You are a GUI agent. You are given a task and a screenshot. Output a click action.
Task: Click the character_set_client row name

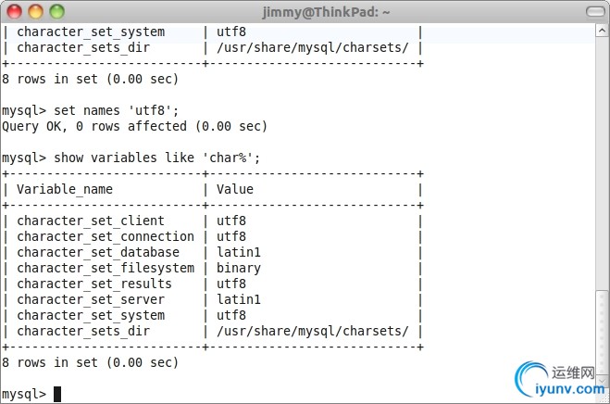(x=91, y=221)
